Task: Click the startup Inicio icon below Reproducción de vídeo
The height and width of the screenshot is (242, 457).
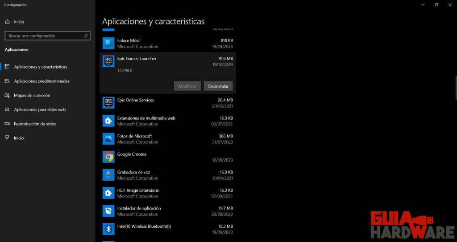Action: [x=7, y=138]
